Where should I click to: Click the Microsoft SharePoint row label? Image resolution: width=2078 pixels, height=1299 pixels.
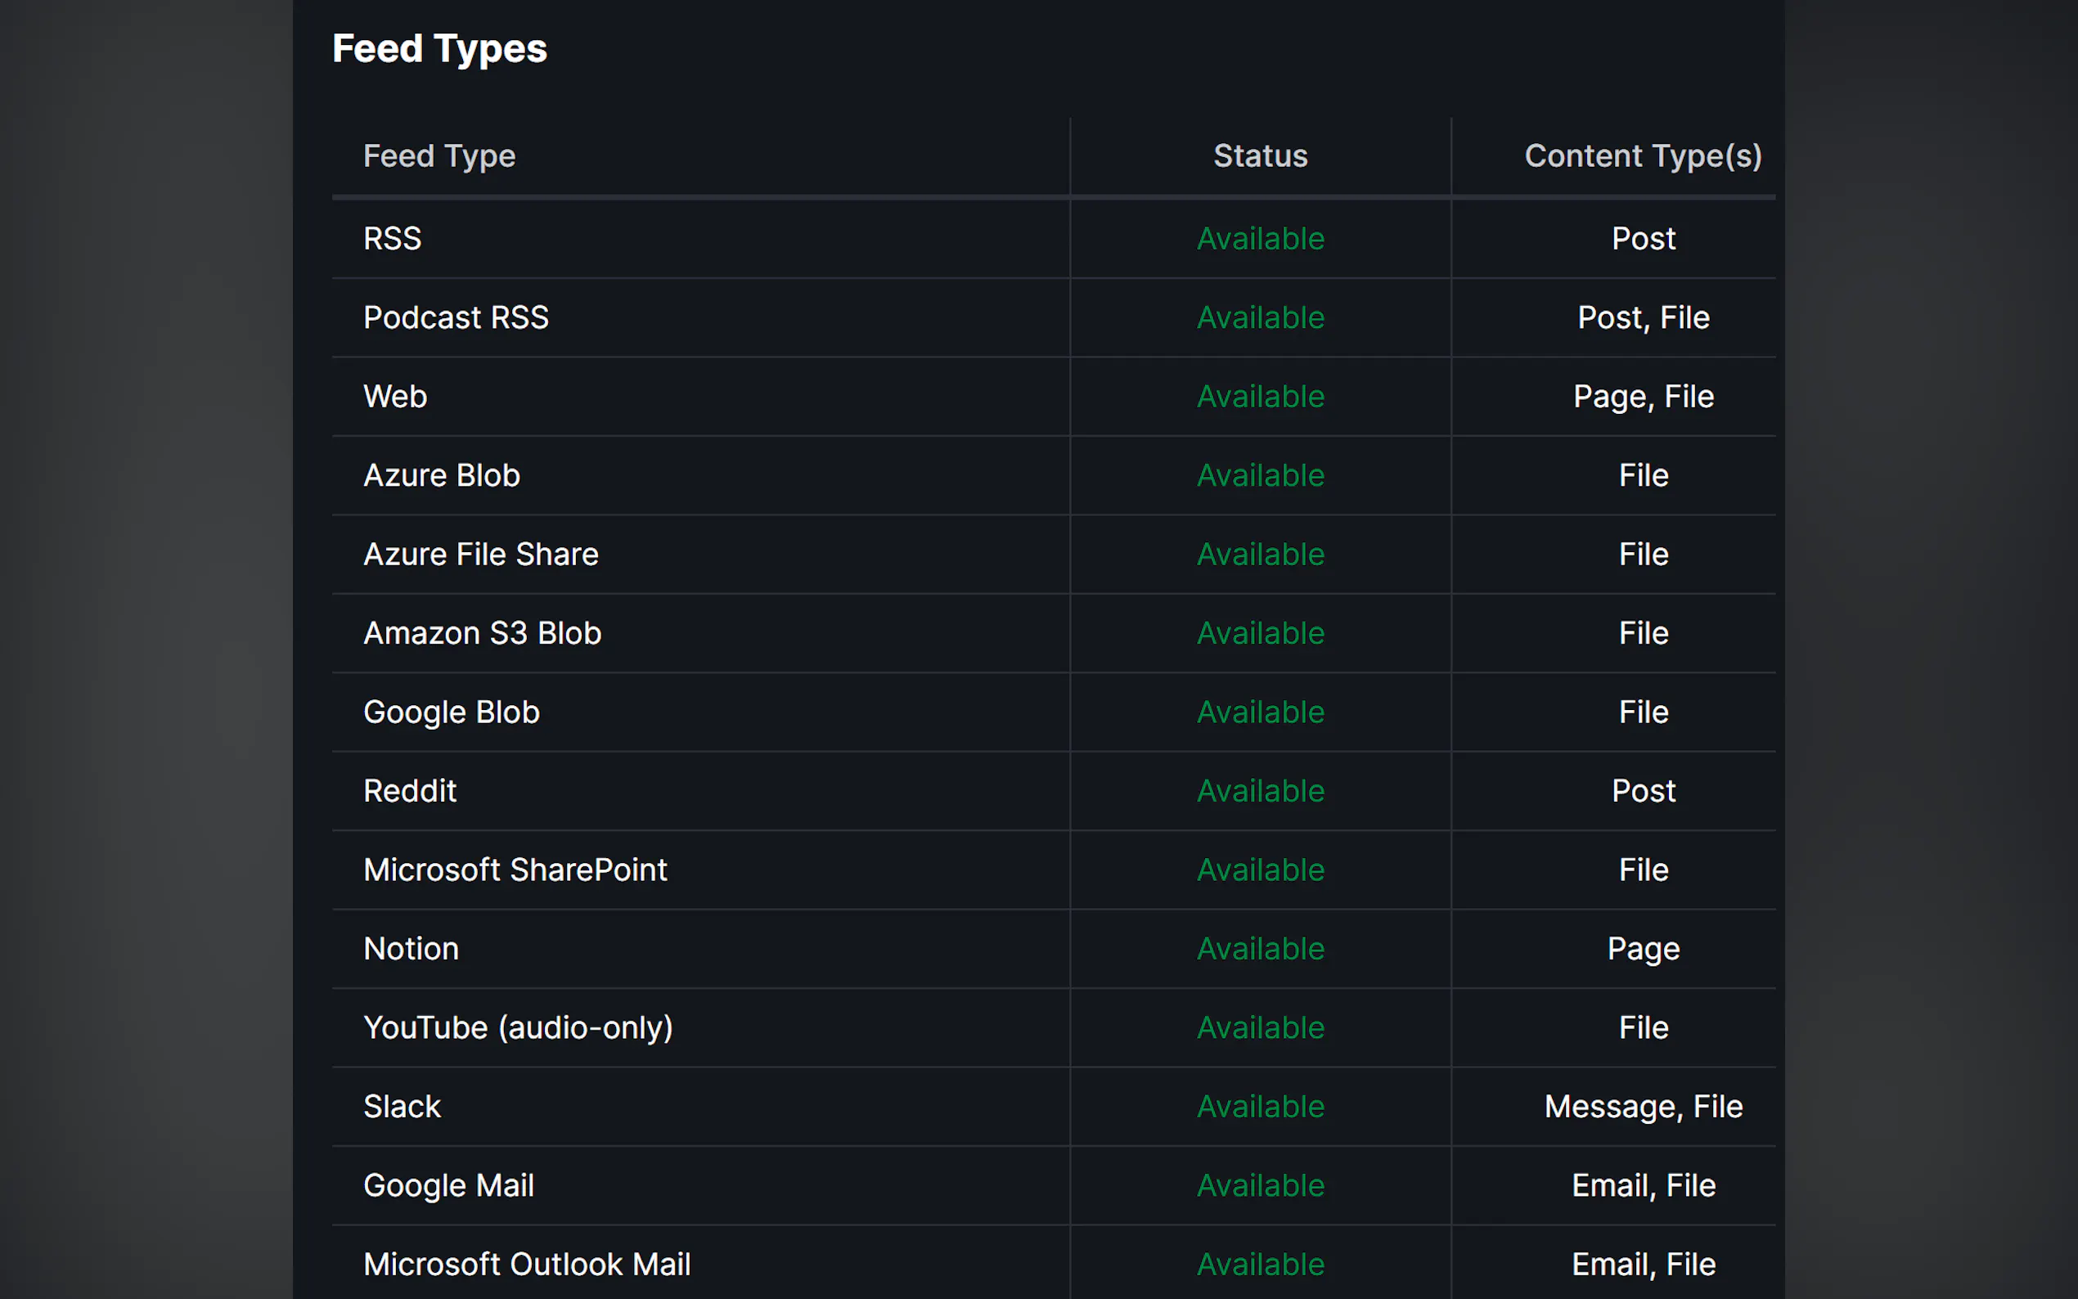coord(515,870)
